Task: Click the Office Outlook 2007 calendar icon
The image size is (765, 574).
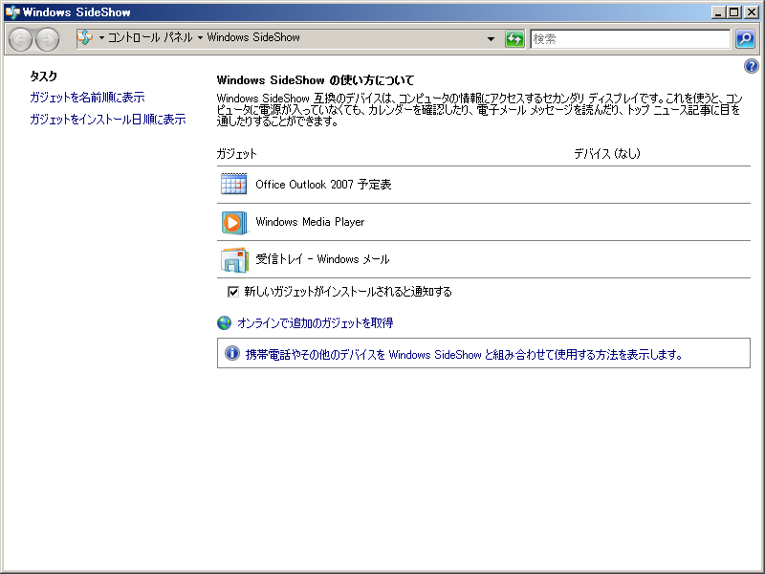Action: pos(233,184)
